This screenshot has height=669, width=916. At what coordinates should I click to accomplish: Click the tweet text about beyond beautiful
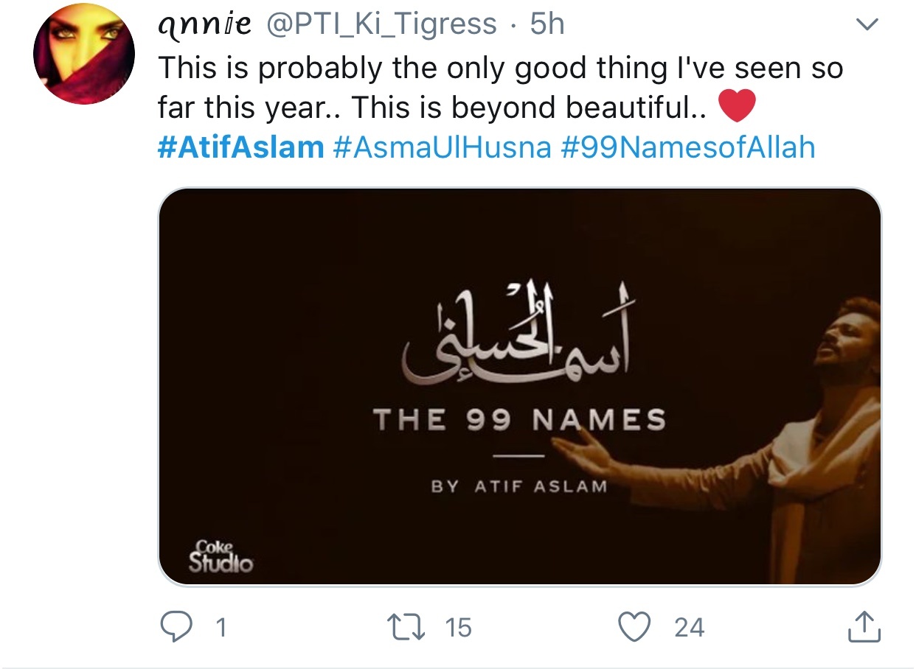(500, 88)
